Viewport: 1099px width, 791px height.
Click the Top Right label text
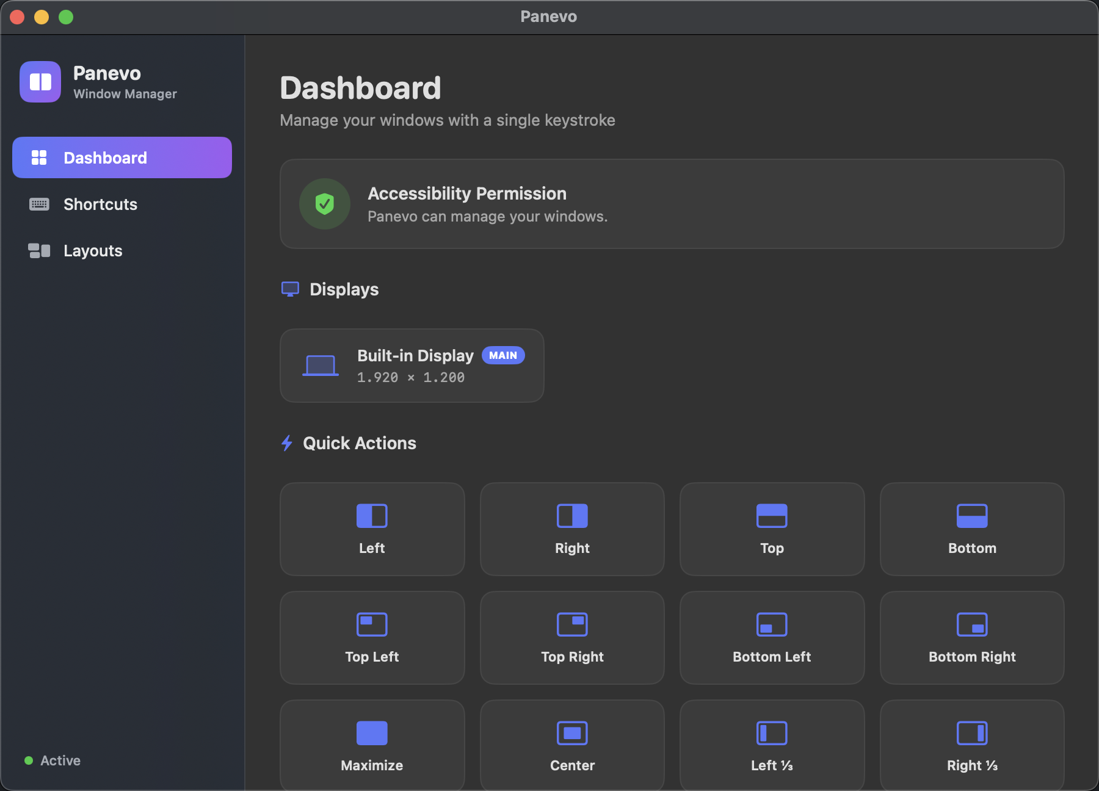tap(572, 657)
